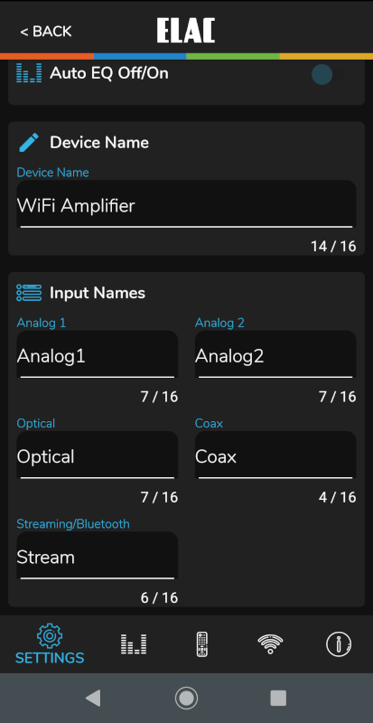
Task: Edit the Optical input name field
Action: tap(98, 455)
